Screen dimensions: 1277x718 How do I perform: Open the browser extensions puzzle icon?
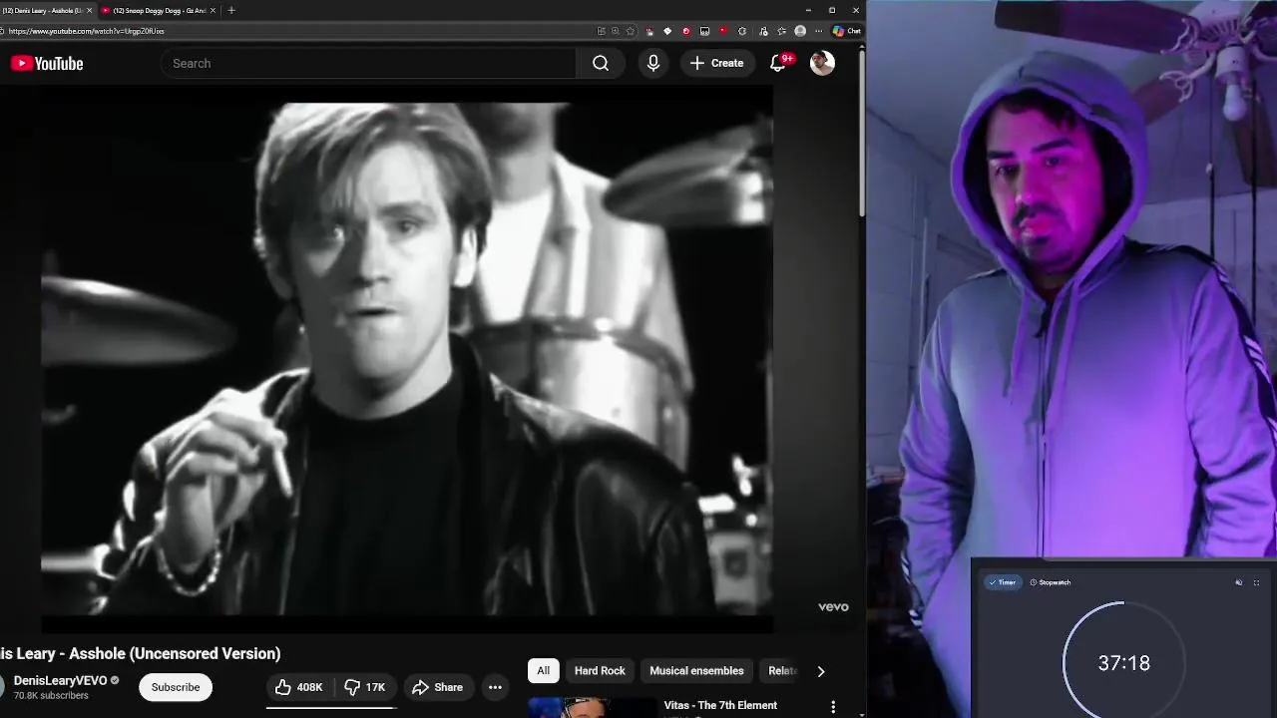click(742, 31)
